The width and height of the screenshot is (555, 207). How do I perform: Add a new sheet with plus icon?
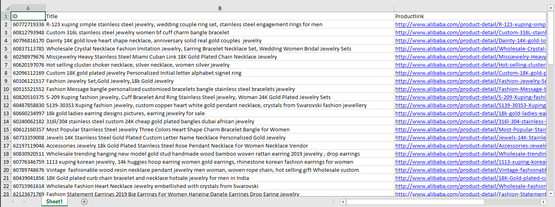(84, 202)
